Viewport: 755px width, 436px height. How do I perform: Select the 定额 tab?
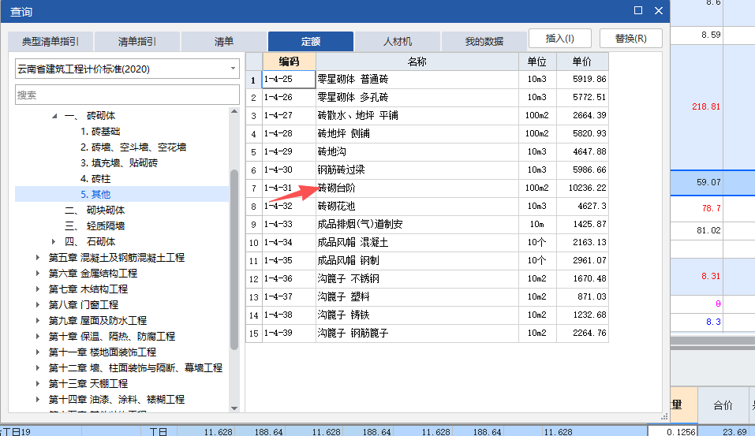pos(311,41)
